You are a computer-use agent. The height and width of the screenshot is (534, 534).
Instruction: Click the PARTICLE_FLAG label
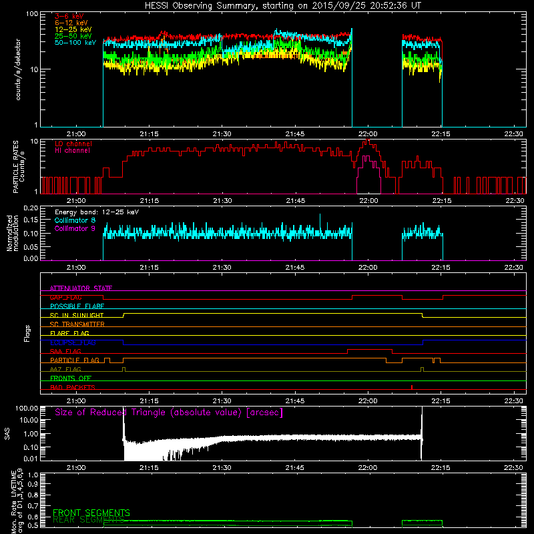75,360
